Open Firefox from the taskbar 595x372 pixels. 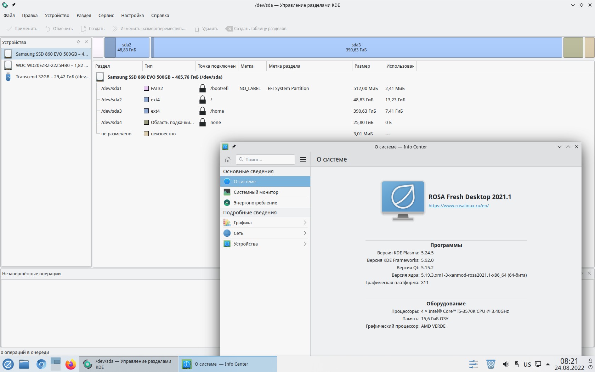click(x=70, y=364)
